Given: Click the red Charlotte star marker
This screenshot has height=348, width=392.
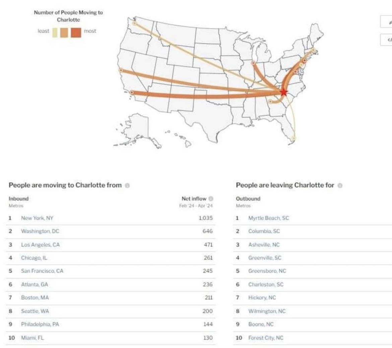Looking at the screenshot, I should [x=284, y=92].
